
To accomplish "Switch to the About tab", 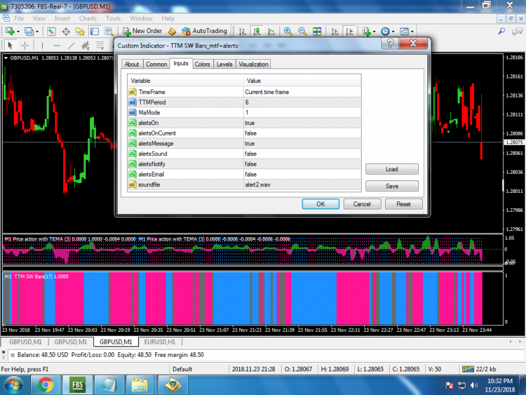I will (132, 64).
